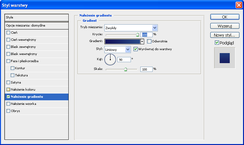
Task: Enable the Cień effect checkbox
Action: (x=8, y=32)
